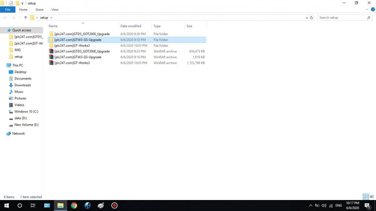Open Desktop in navigation pane
This screenshot has height=211, width=376.
pos(21,72)
